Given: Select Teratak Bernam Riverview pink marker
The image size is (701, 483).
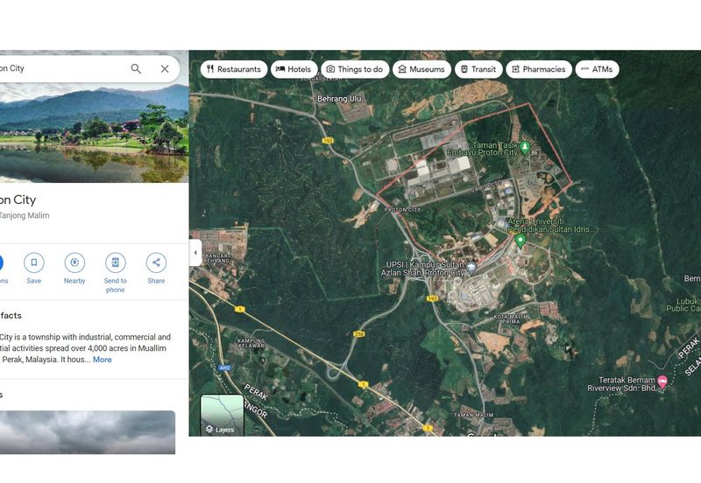Looking at the screenshot, I should click(x=662, y=381).
